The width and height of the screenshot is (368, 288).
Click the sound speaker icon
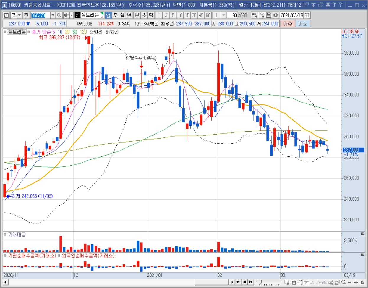click(66, 15)
